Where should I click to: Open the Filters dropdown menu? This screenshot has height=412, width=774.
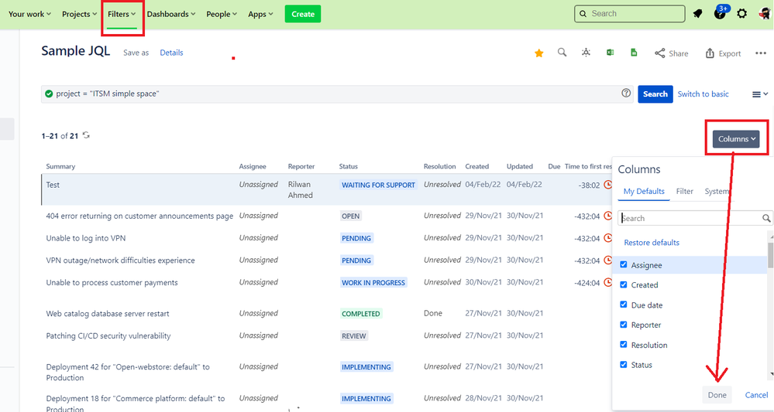tap(122, 14)
